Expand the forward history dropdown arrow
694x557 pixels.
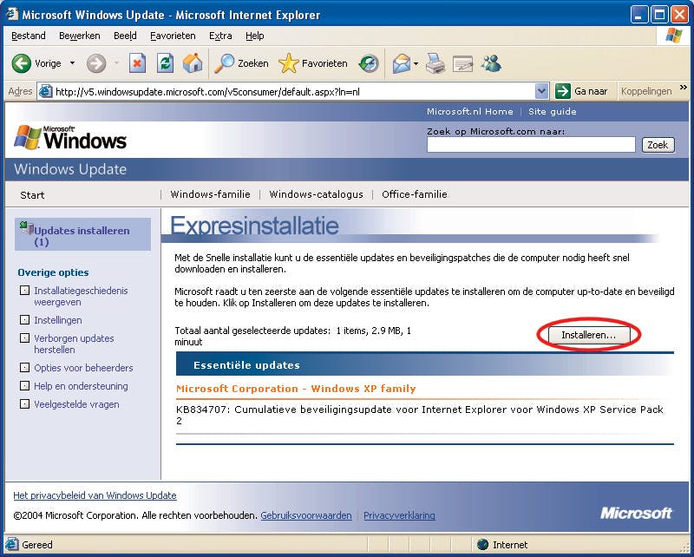117,63
